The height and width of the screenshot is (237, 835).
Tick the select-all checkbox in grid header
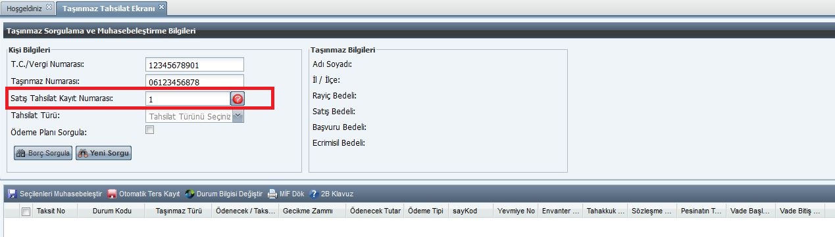click(x=26, y=211)
